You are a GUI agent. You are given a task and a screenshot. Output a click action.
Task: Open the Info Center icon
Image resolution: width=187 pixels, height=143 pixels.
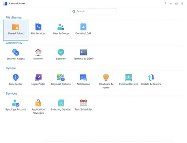pos(16,78)
